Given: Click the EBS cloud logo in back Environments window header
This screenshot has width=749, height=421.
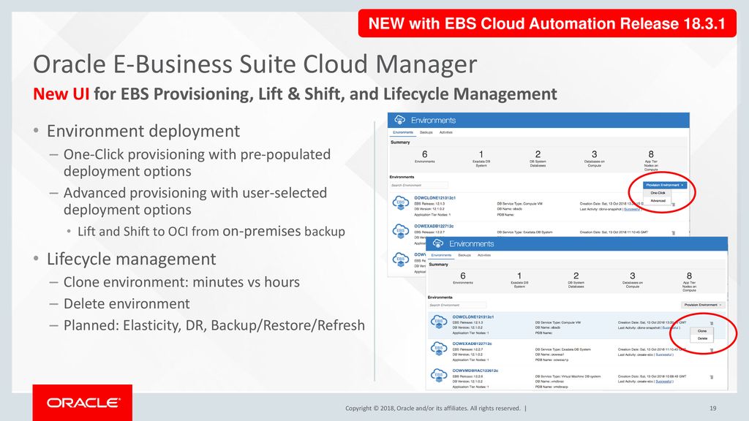Looking at the screenshot, I should pyautogui.click(x=400, y=120).
